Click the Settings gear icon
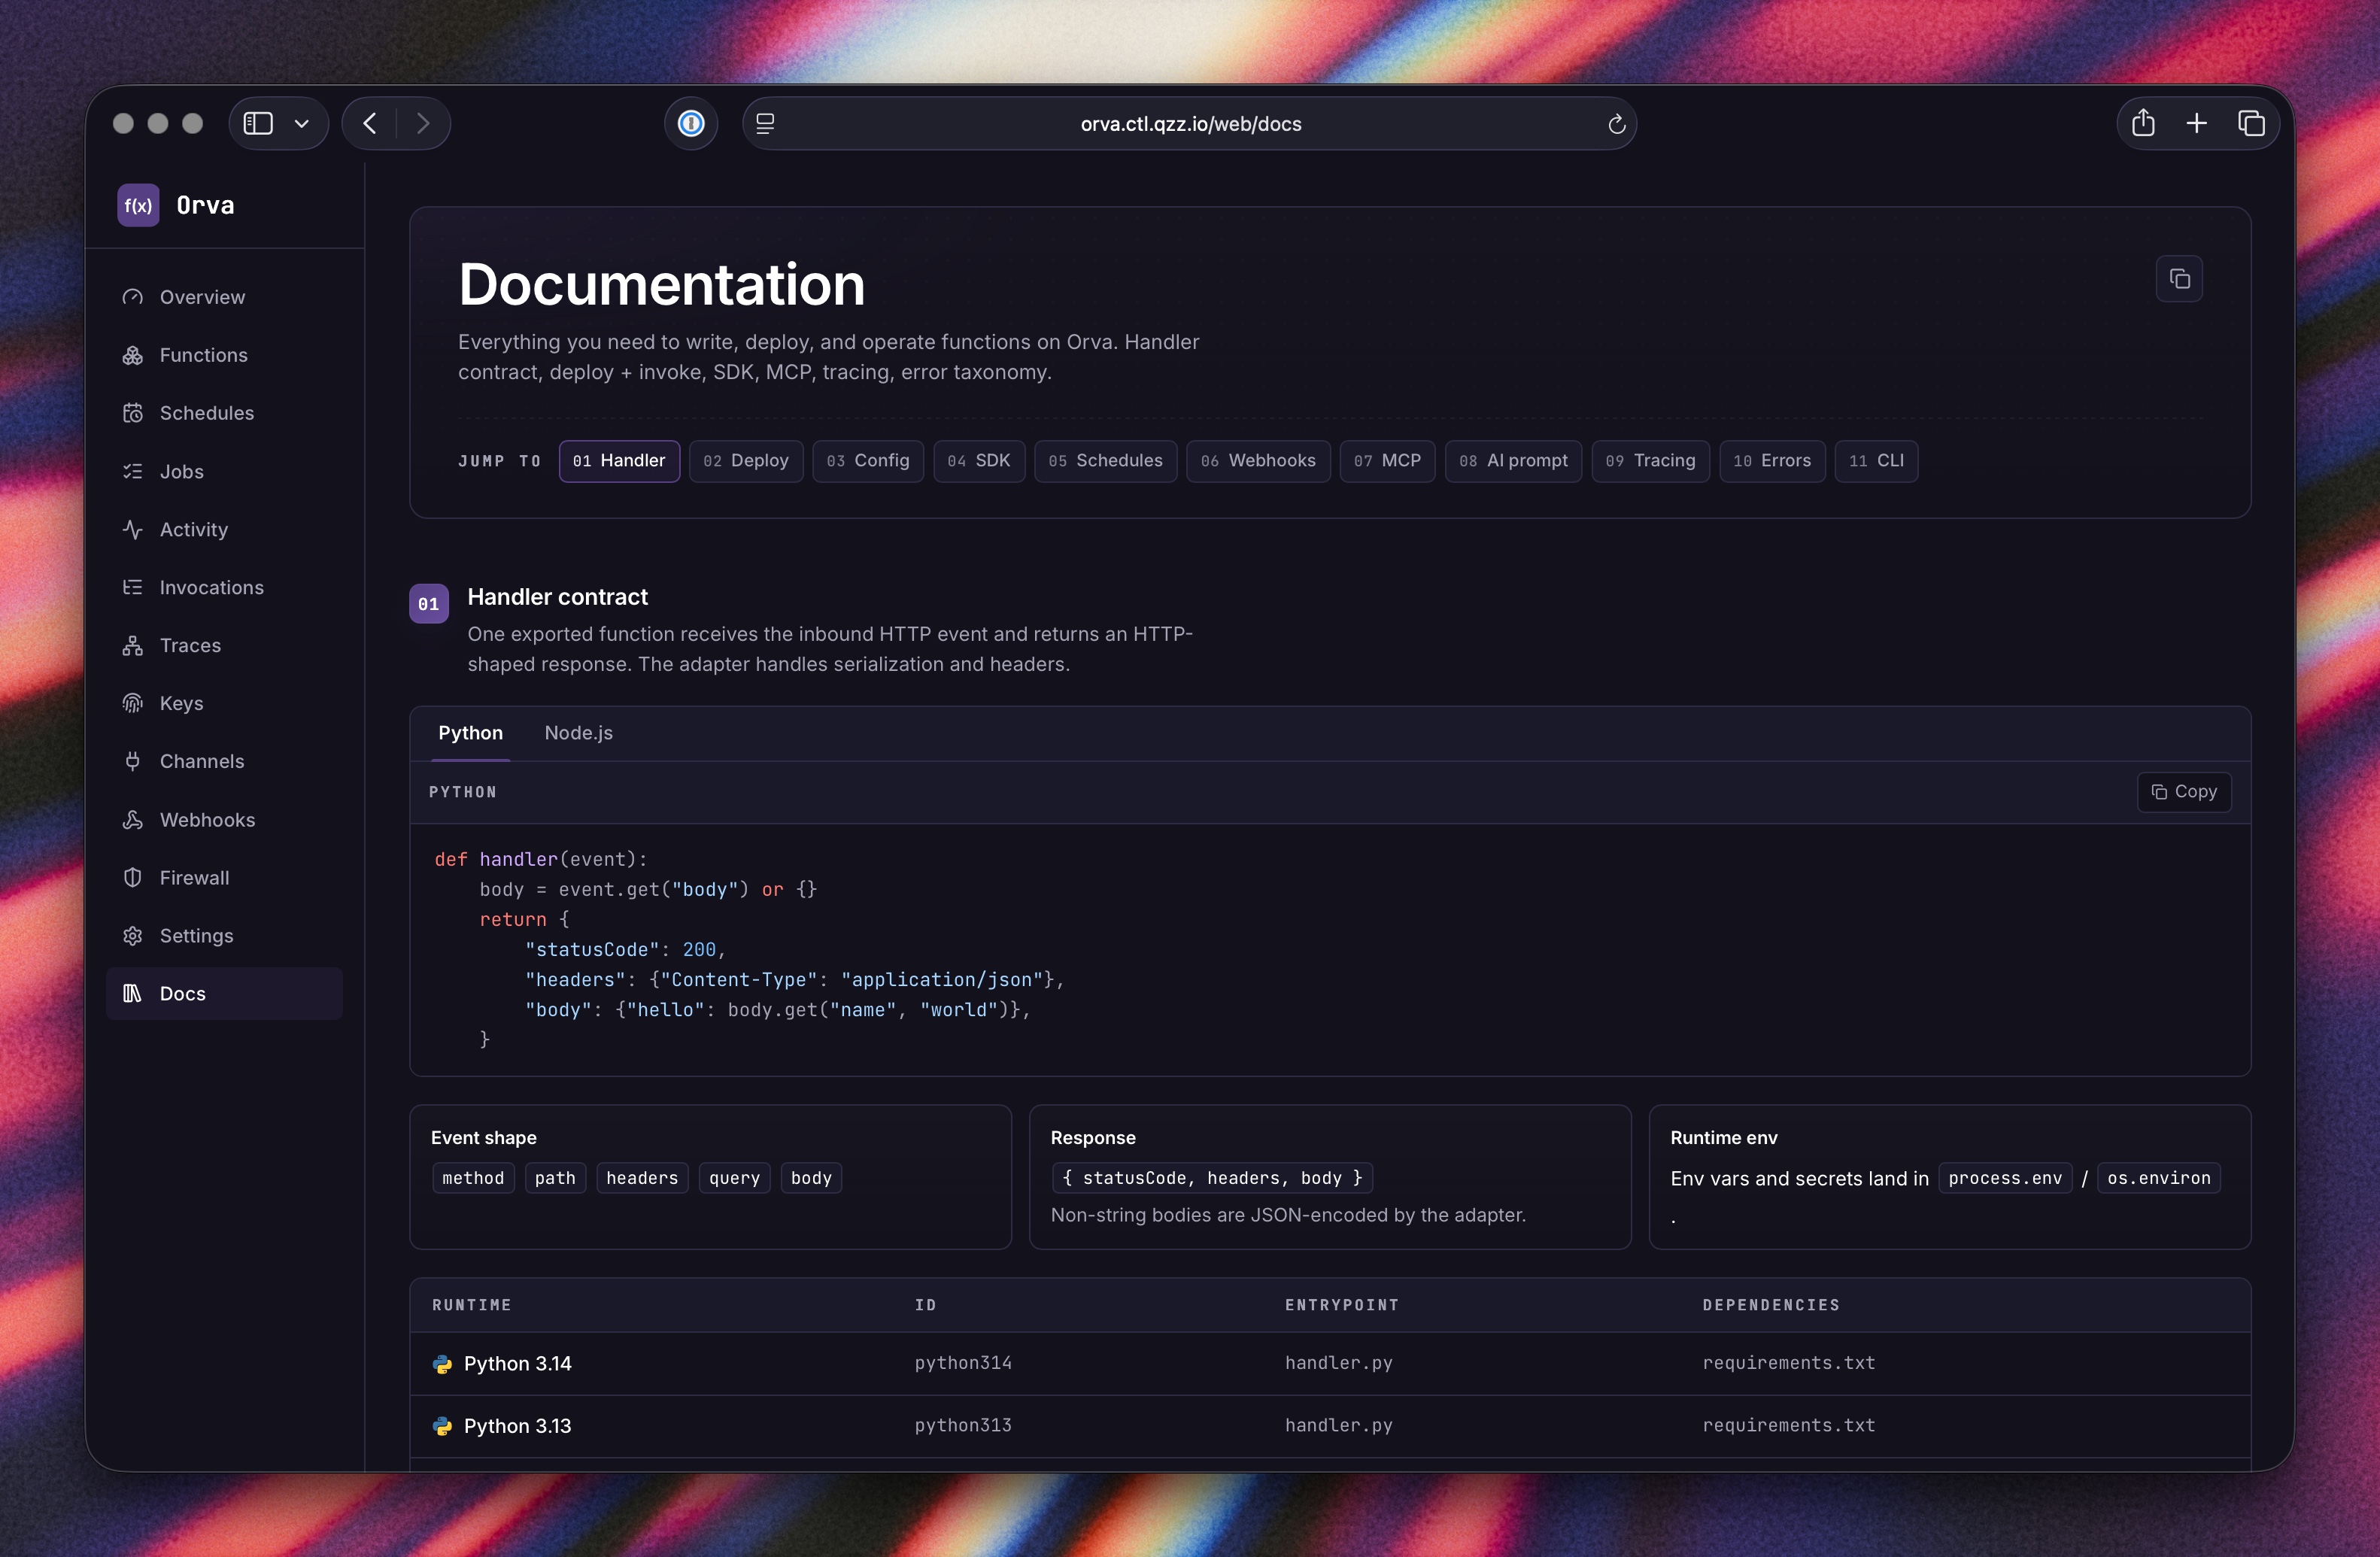 [133, 936]
